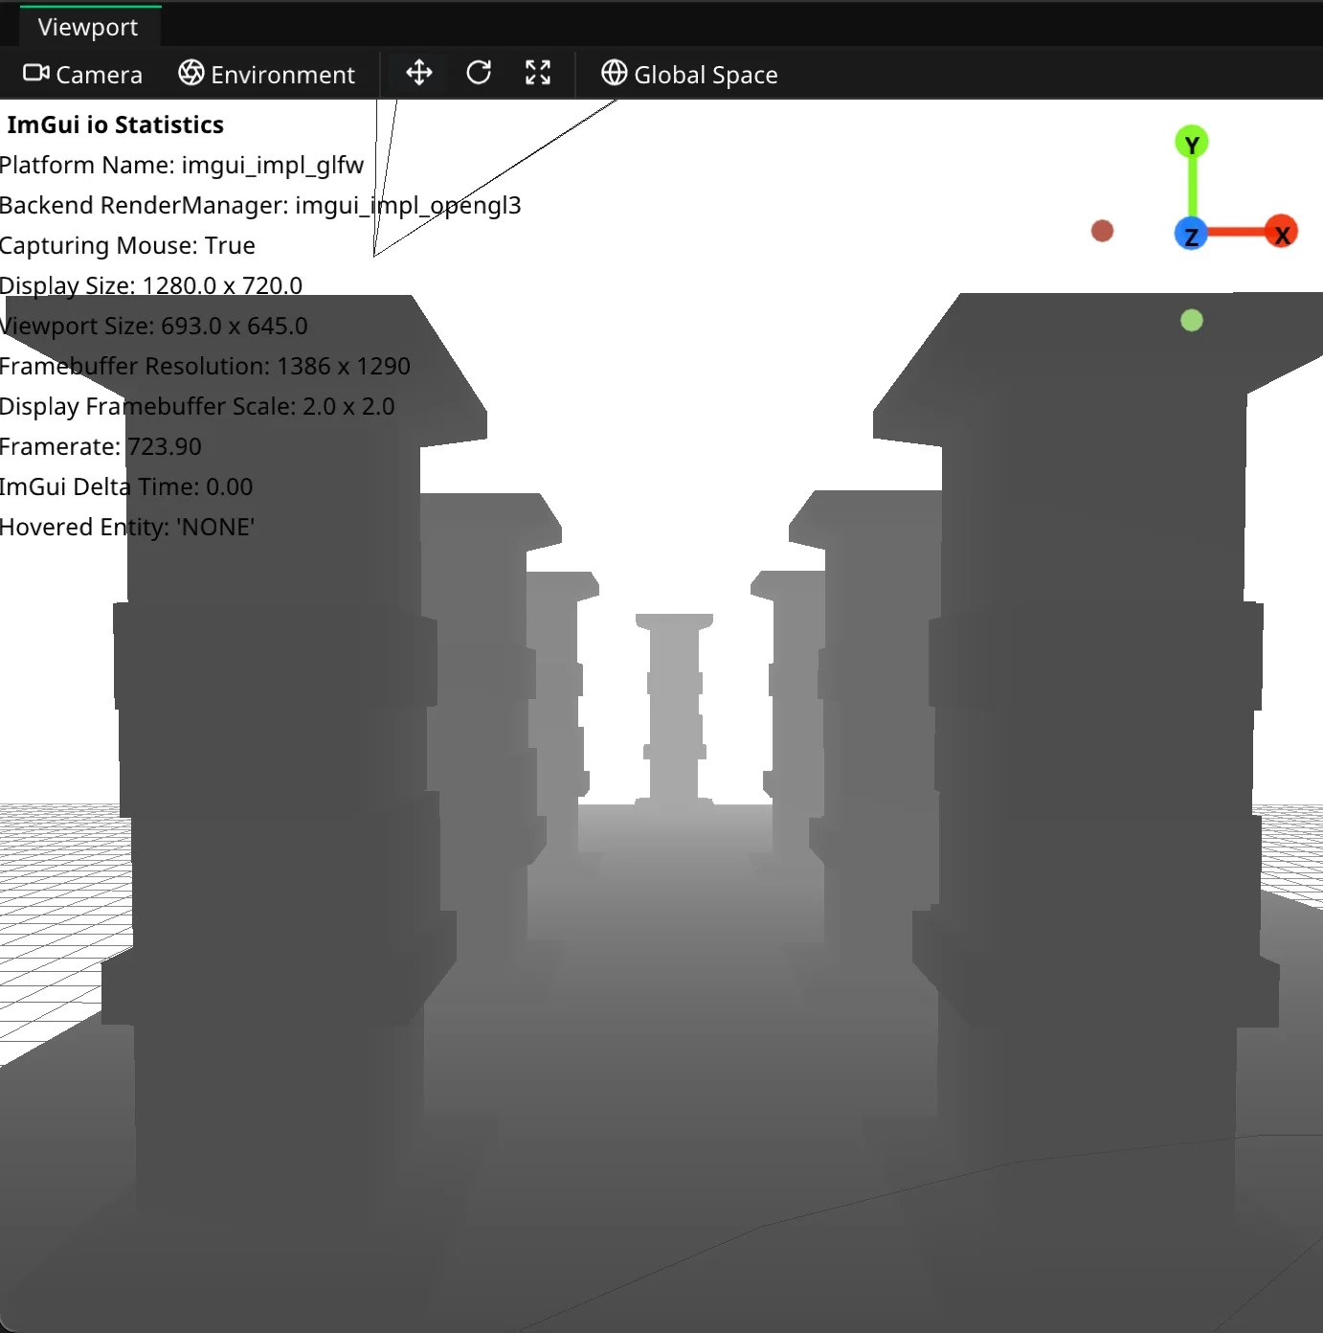Click 'Viewport Size: 693.0 x 645.0' line
The width and height of the screenshot is (1323, 1333).
153,326
